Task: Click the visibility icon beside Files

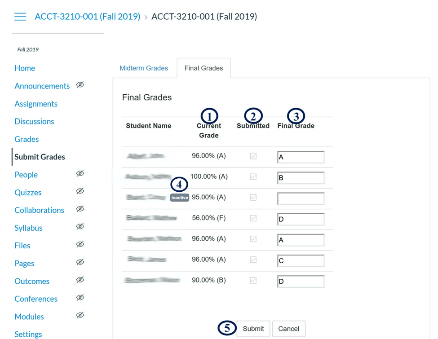Action: (x=80, y=244)
